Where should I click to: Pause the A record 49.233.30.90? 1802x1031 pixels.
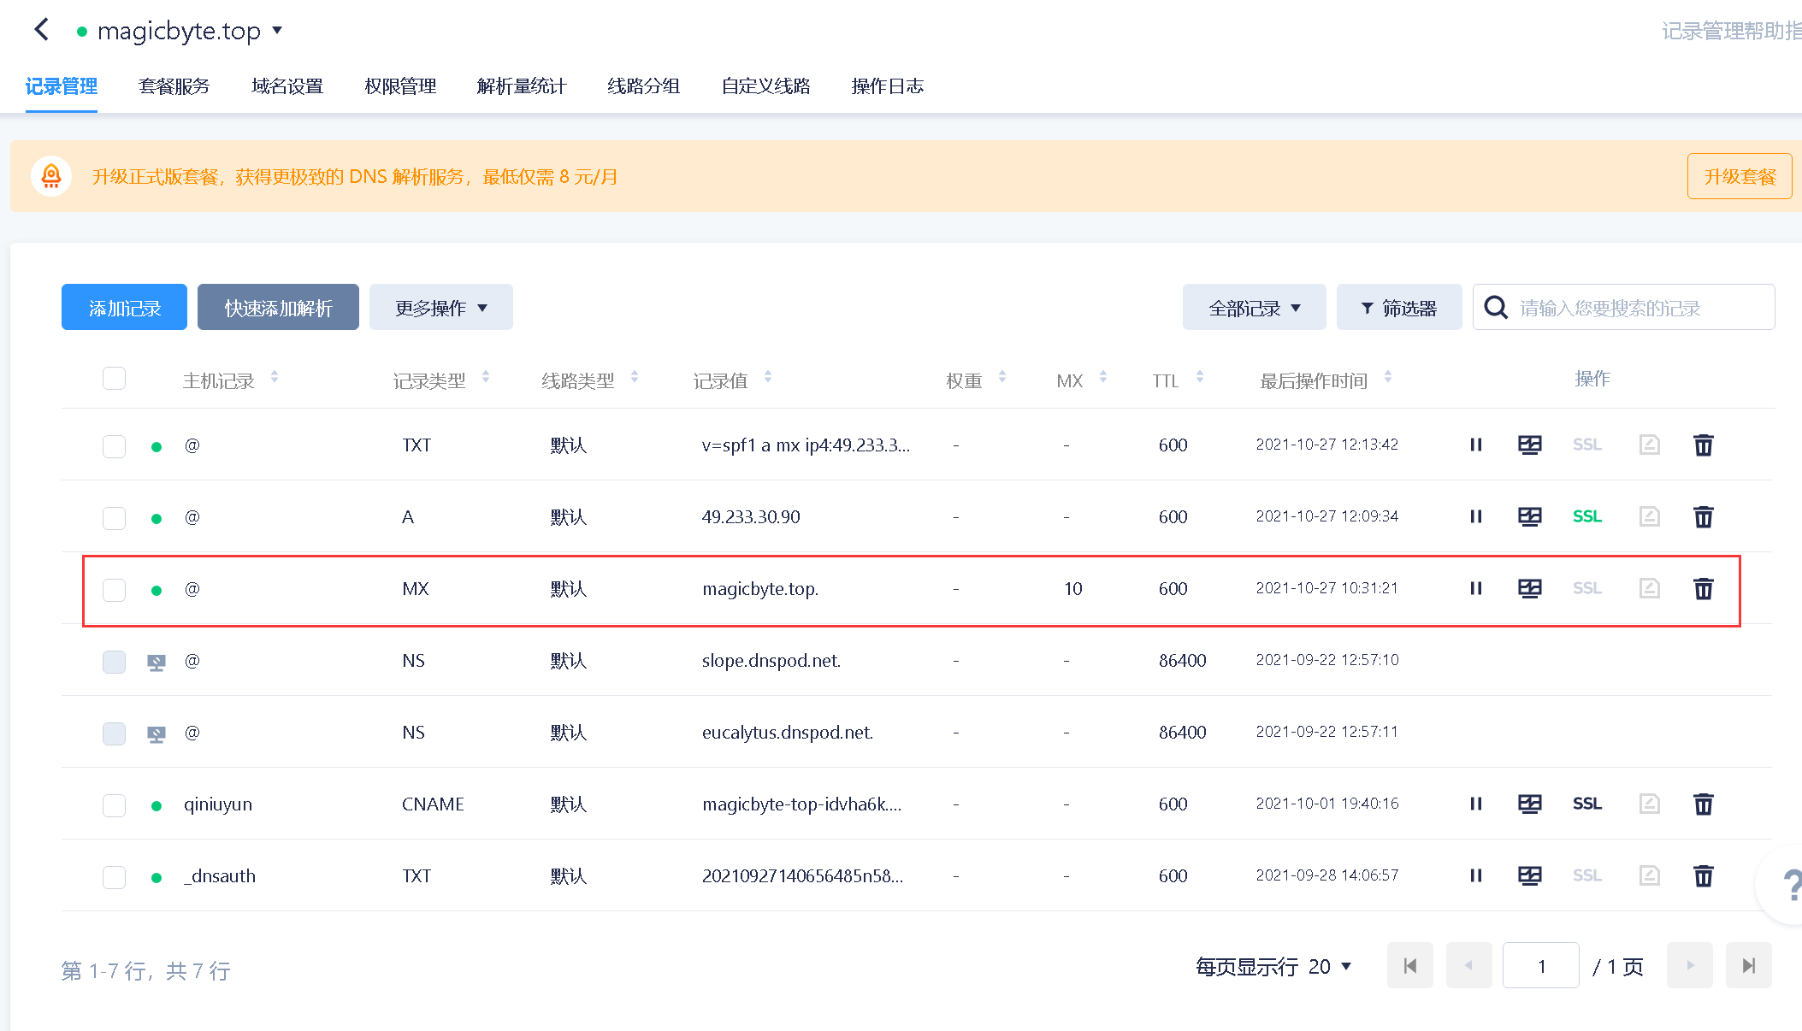[x=1475, y=516]
